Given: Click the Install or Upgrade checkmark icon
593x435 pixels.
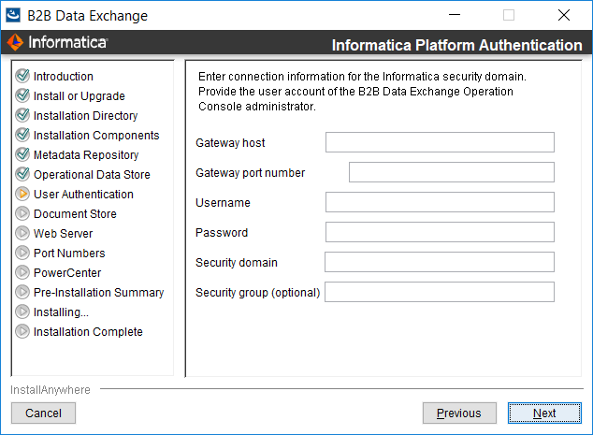Looking at the screenshot, I should pos(22,95).
